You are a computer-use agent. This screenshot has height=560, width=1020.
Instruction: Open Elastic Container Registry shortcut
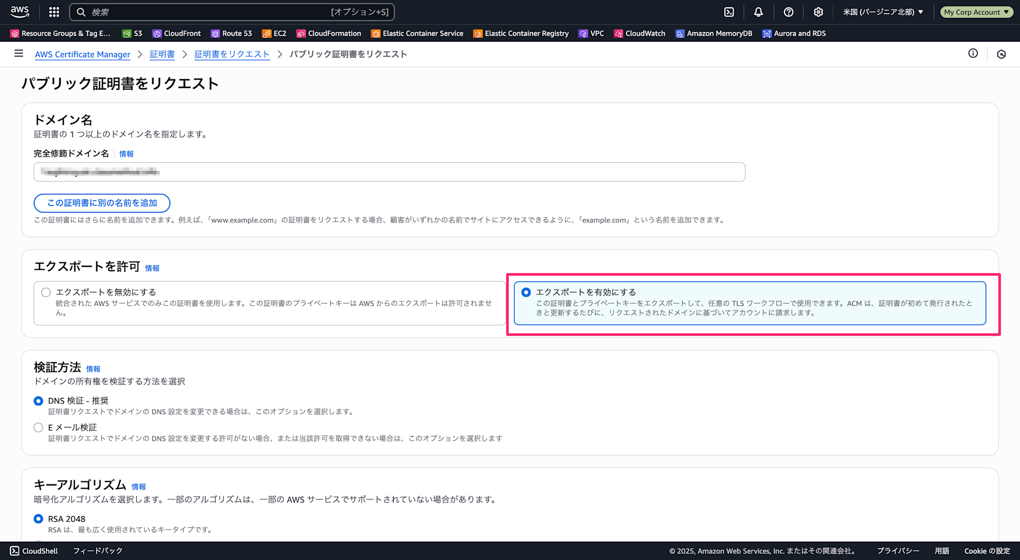[521, 34]
